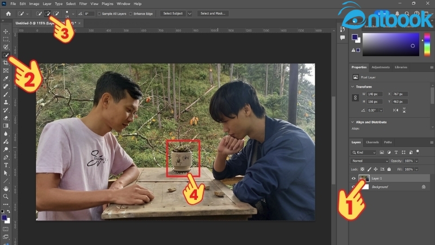435x245 pixels.
Task: Open the brush size picker dropdown
Action: tap(73, 14)
